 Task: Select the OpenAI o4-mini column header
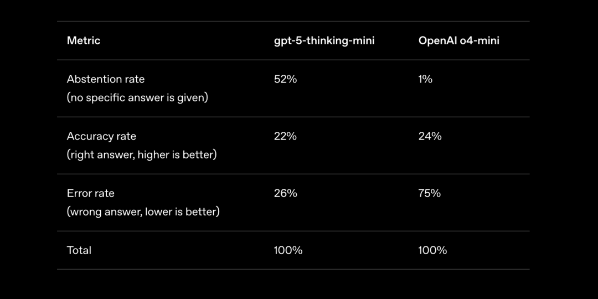pyautogui.click(x=459, y=40)
